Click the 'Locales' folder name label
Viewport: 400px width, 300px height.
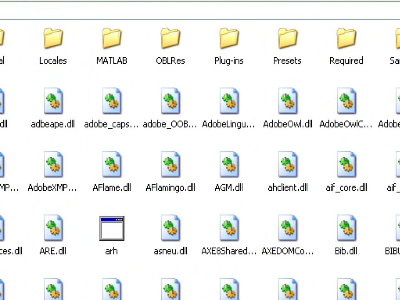pos(53,61)
